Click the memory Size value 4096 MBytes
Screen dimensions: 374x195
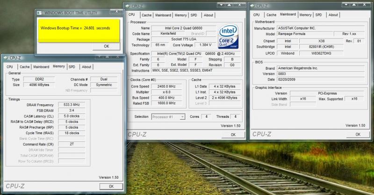click(39, 85)
